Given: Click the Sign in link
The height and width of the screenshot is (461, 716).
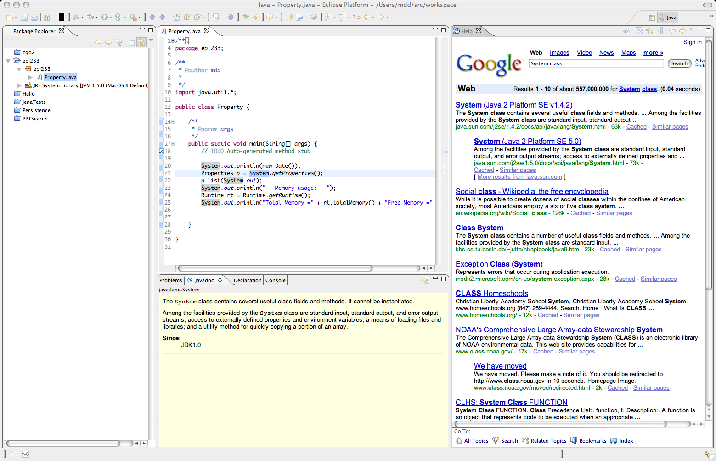Looking at the screenshot, I should [x=692, y=42].
